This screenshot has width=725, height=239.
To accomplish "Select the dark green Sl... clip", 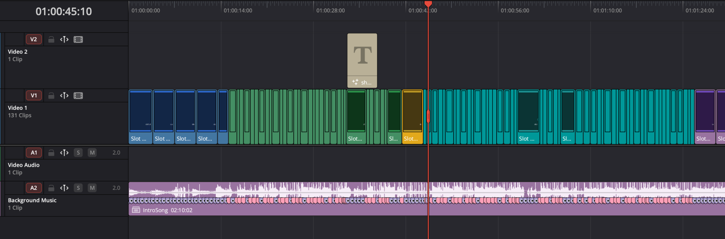I will pyautogui.click(x=394, y=116).
